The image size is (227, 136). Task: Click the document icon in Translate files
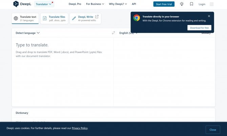(45, 18)
